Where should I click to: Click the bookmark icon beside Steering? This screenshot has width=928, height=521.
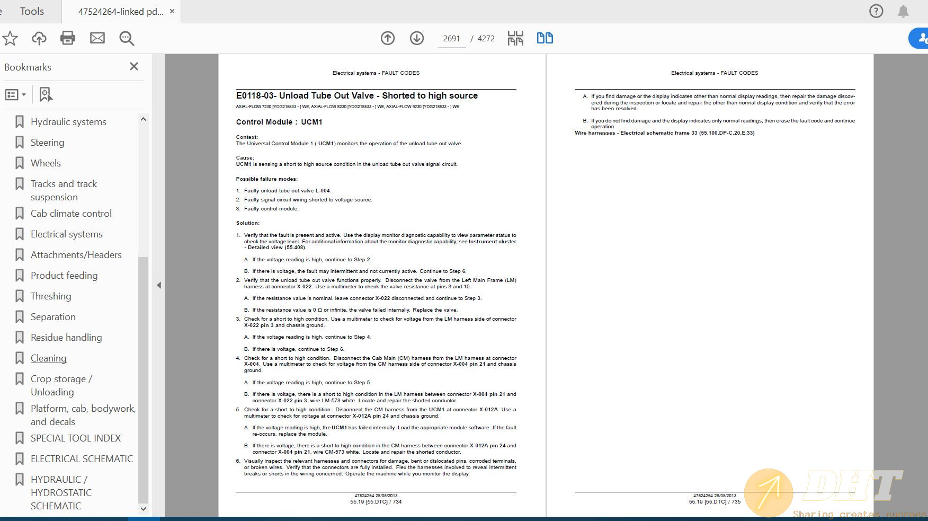click(20, 143)
